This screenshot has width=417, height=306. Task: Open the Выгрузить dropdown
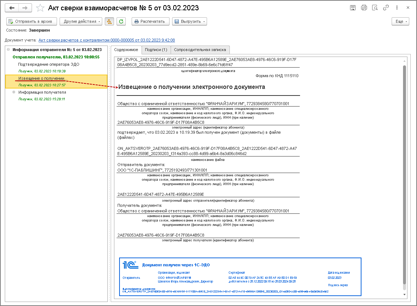(x=189, y=22)
